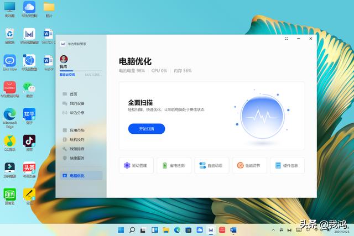Go to 首页 home in sidebar
354x236 pixels.
(73, 95)
